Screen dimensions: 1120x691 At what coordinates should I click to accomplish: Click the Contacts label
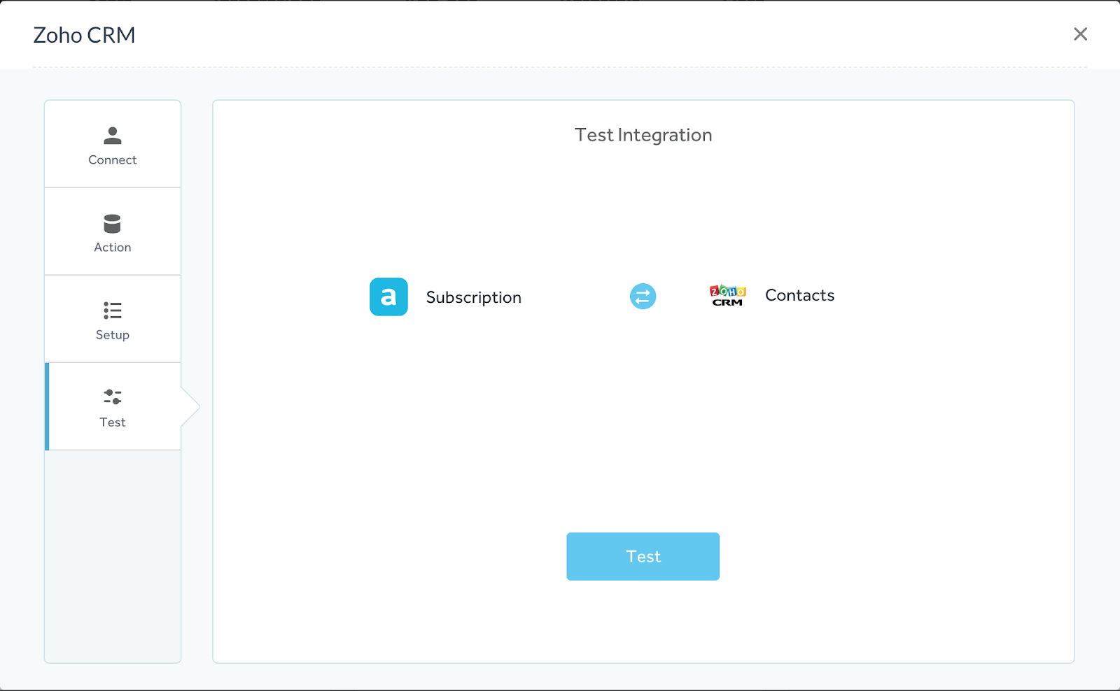(x=799, y=295)
